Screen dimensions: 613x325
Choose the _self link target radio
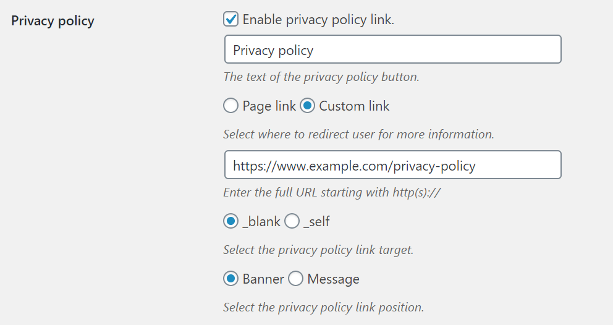(292, 221)
